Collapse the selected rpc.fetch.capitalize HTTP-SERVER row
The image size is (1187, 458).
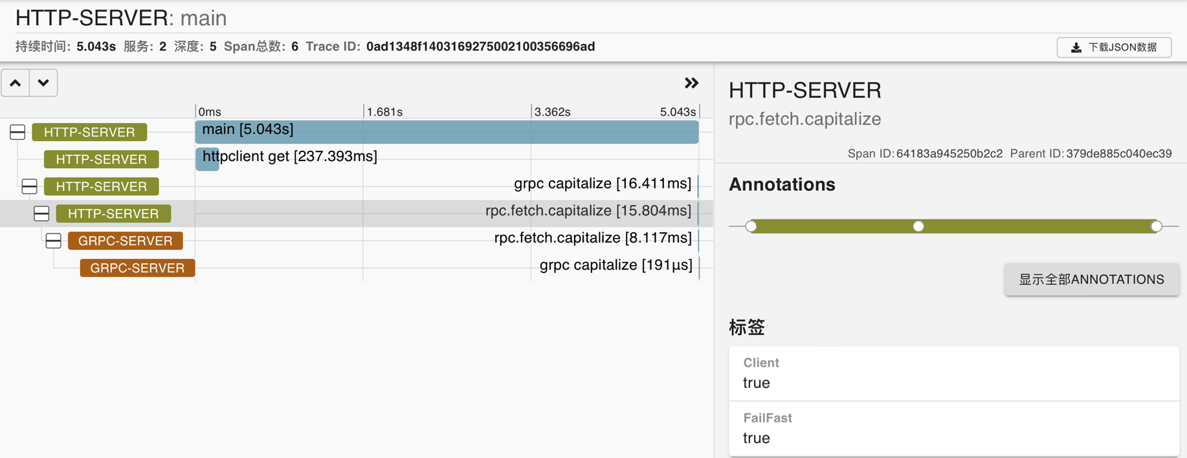coord(41,213)
